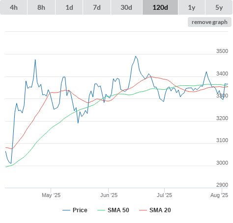Switch chart to 30d range

[x=126, y=7]
